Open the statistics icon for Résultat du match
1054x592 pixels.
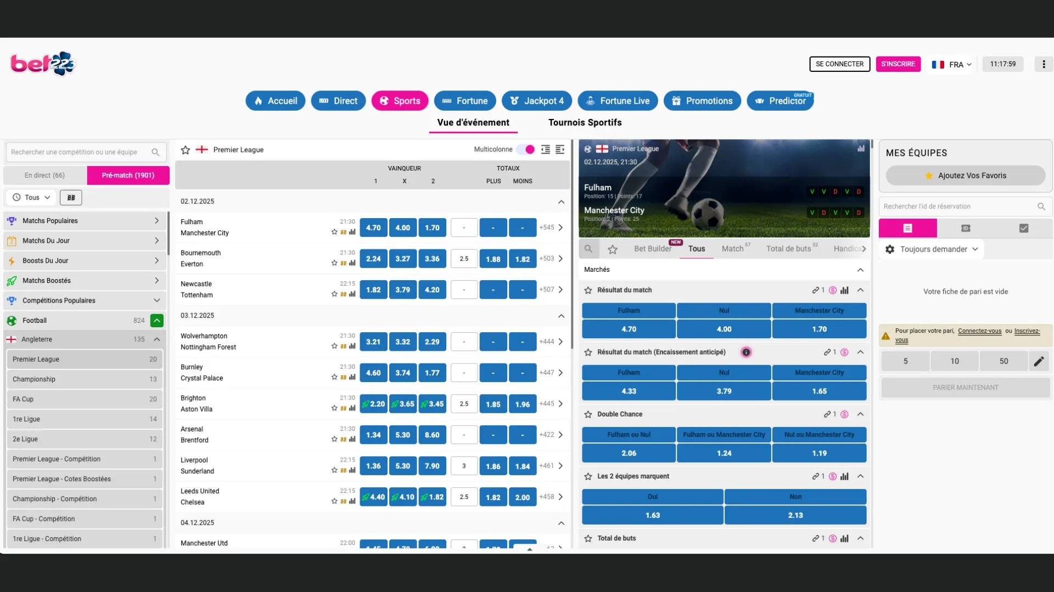[x=845, y=290]
